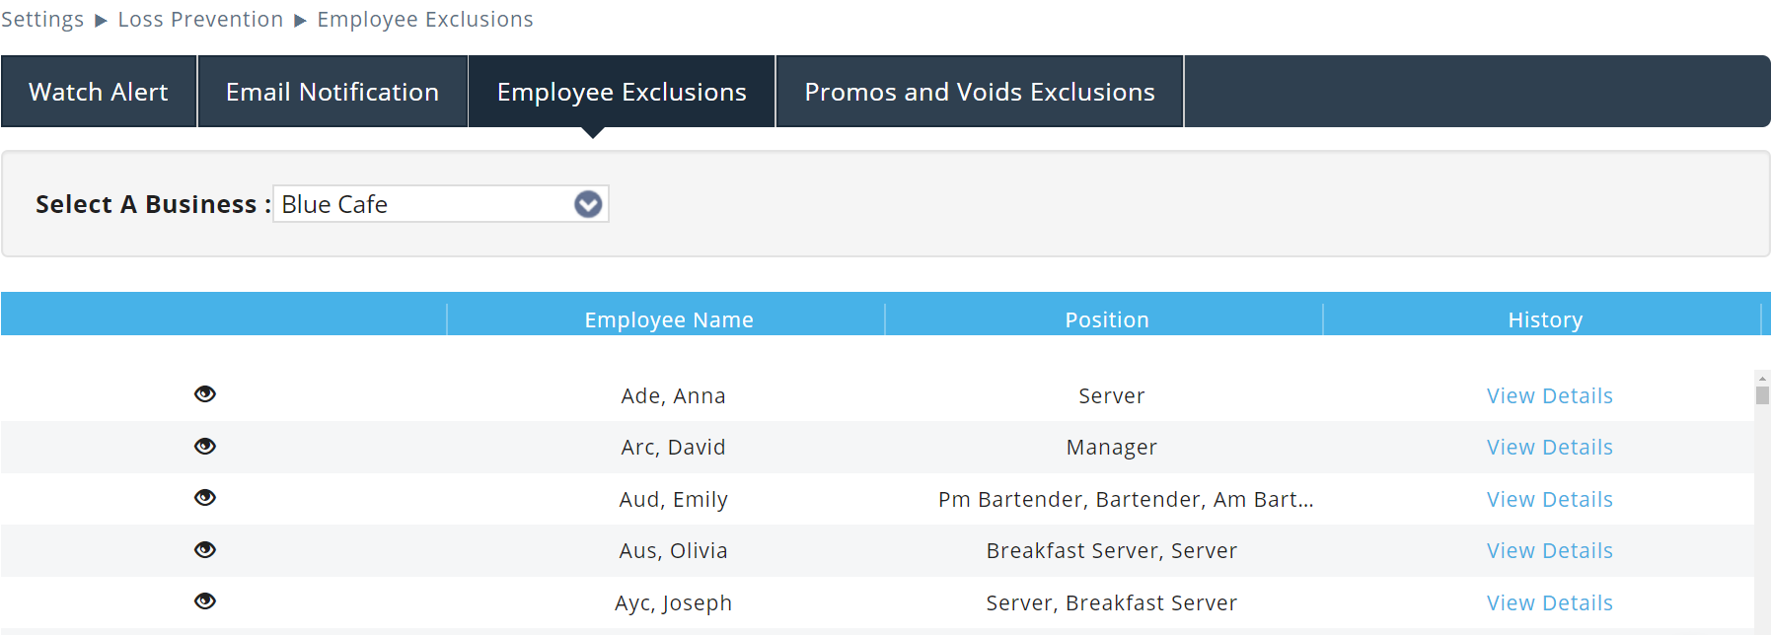Click eye icon beside Aus, Olivia
Screen dimensions: 1771x635
tap(204, 549)
